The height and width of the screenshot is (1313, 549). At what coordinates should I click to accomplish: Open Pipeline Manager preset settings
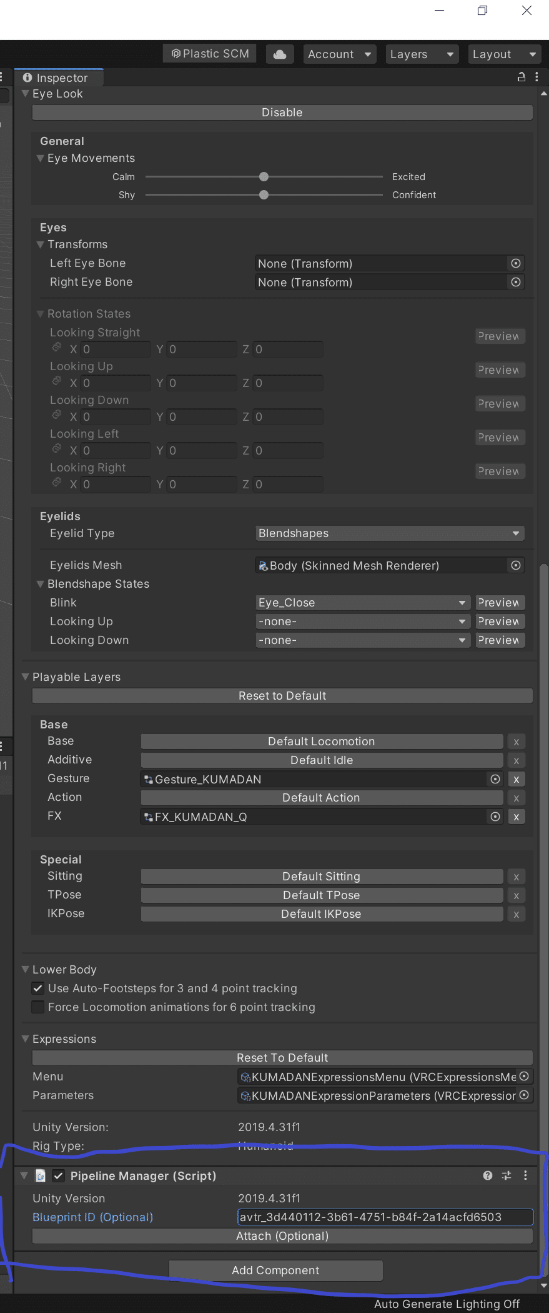pyautogui.click(x=507, y=1175)
